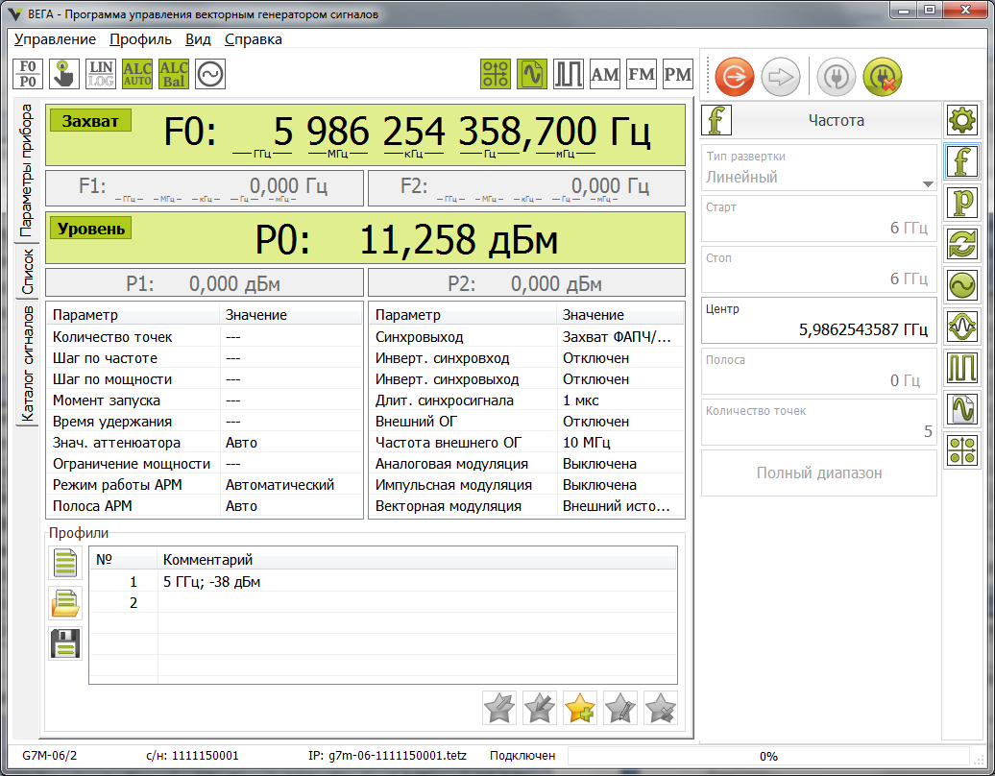Expand the Тип развертки dropdown
Screen dimensions: 995x776
pyautogui.click(x=818, y=168)
